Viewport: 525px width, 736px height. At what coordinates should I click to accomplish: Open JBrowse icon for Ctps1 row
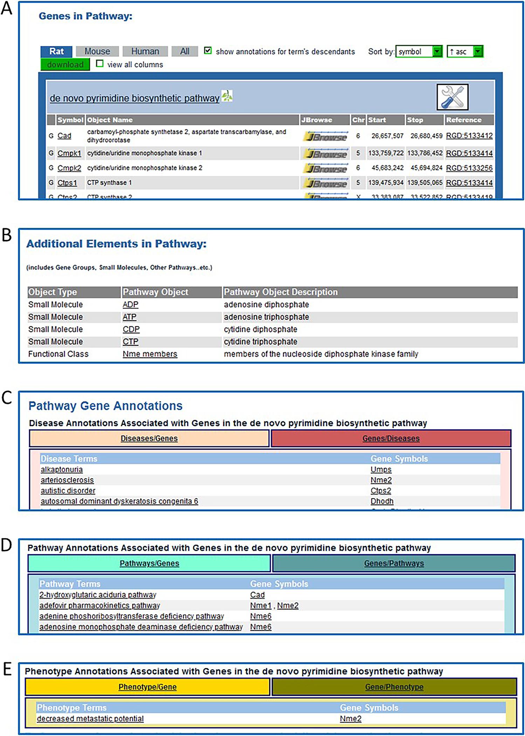(x=325, y=183)
